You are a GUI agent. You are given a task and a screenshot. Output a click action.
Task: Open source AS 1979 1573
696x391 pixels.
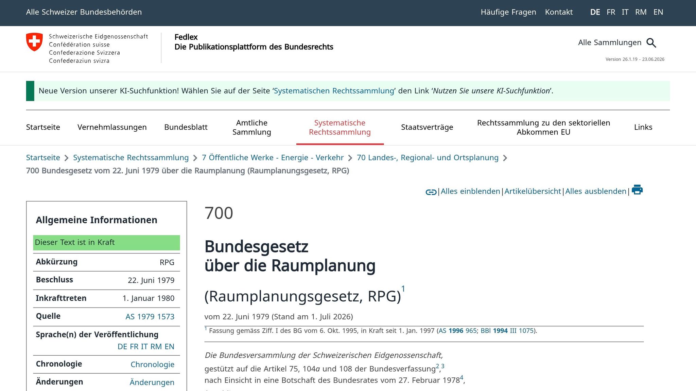tap(150, 317)
